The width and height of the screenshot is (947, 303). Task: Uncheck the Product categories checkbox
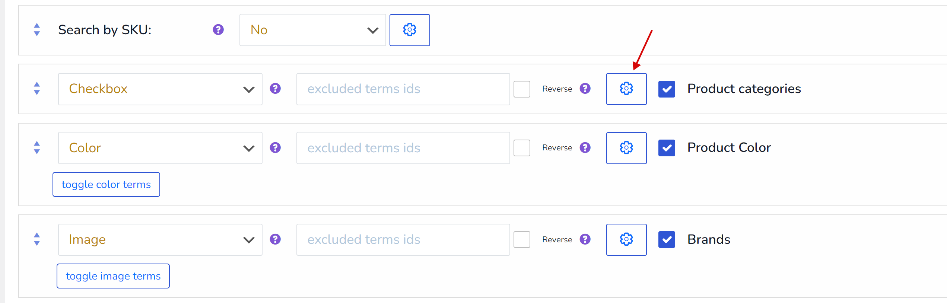[667, 89]
